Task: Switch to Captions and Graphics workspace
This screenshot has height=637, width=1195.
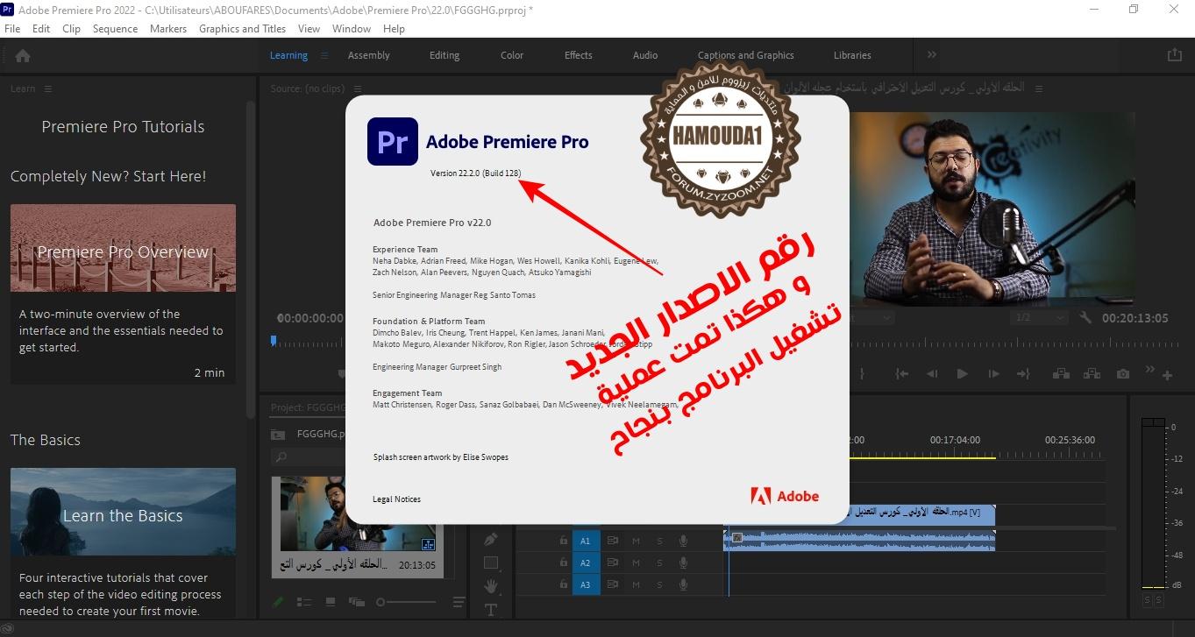Action: pyautogui.click(x=746, y=55)
